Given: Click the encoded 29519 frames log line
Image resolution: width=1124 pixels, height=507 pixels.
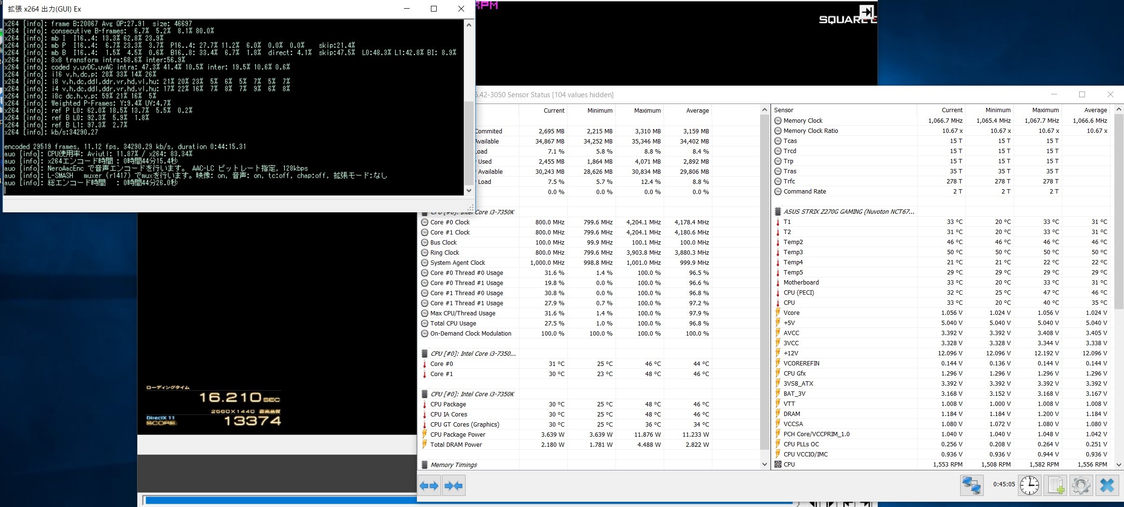Looking at the screenshot, I should tap(125, 146).
